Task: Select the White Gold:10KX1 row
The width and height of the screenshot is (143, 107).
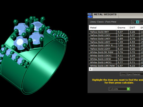Action: pos(116,56)
